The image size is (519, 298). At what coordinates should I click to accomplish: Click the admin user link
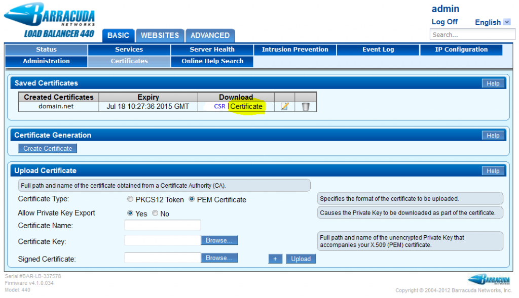446,9
